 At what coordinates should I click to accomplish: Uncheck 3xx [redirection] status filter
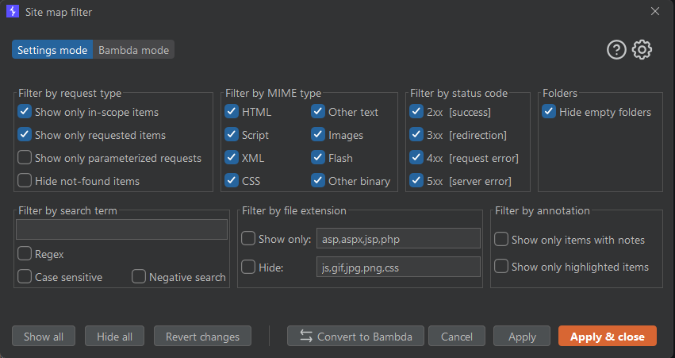[416, 134]
